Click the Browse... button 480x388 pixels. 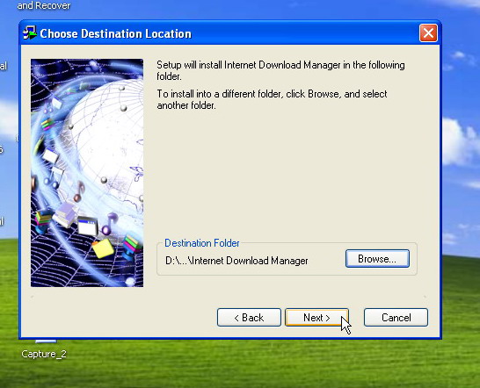(x=377, y=259)
